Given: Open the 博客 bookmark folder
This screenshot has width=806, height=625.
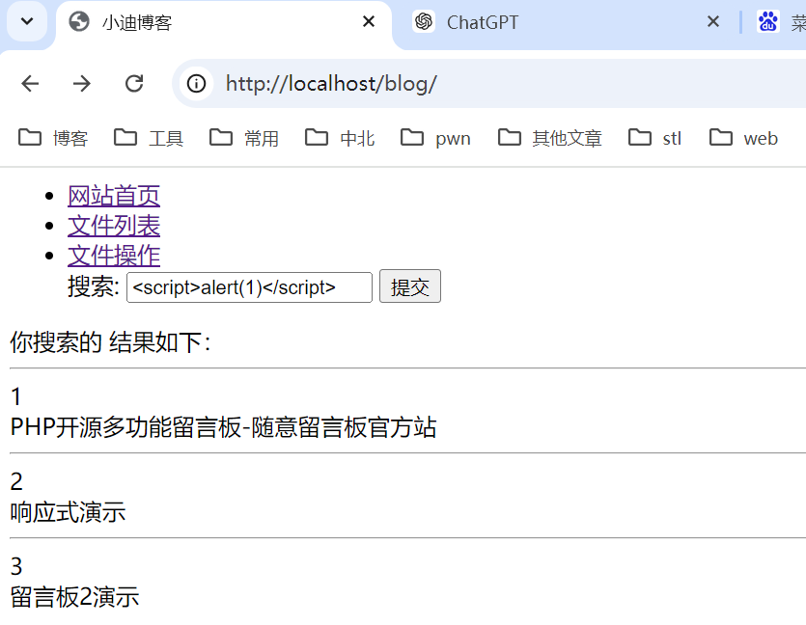Looking at the screenshot, I should tap(53, 138).
